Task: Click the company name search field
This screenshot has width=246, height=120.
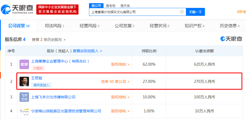Action: [x=134, y=12]
